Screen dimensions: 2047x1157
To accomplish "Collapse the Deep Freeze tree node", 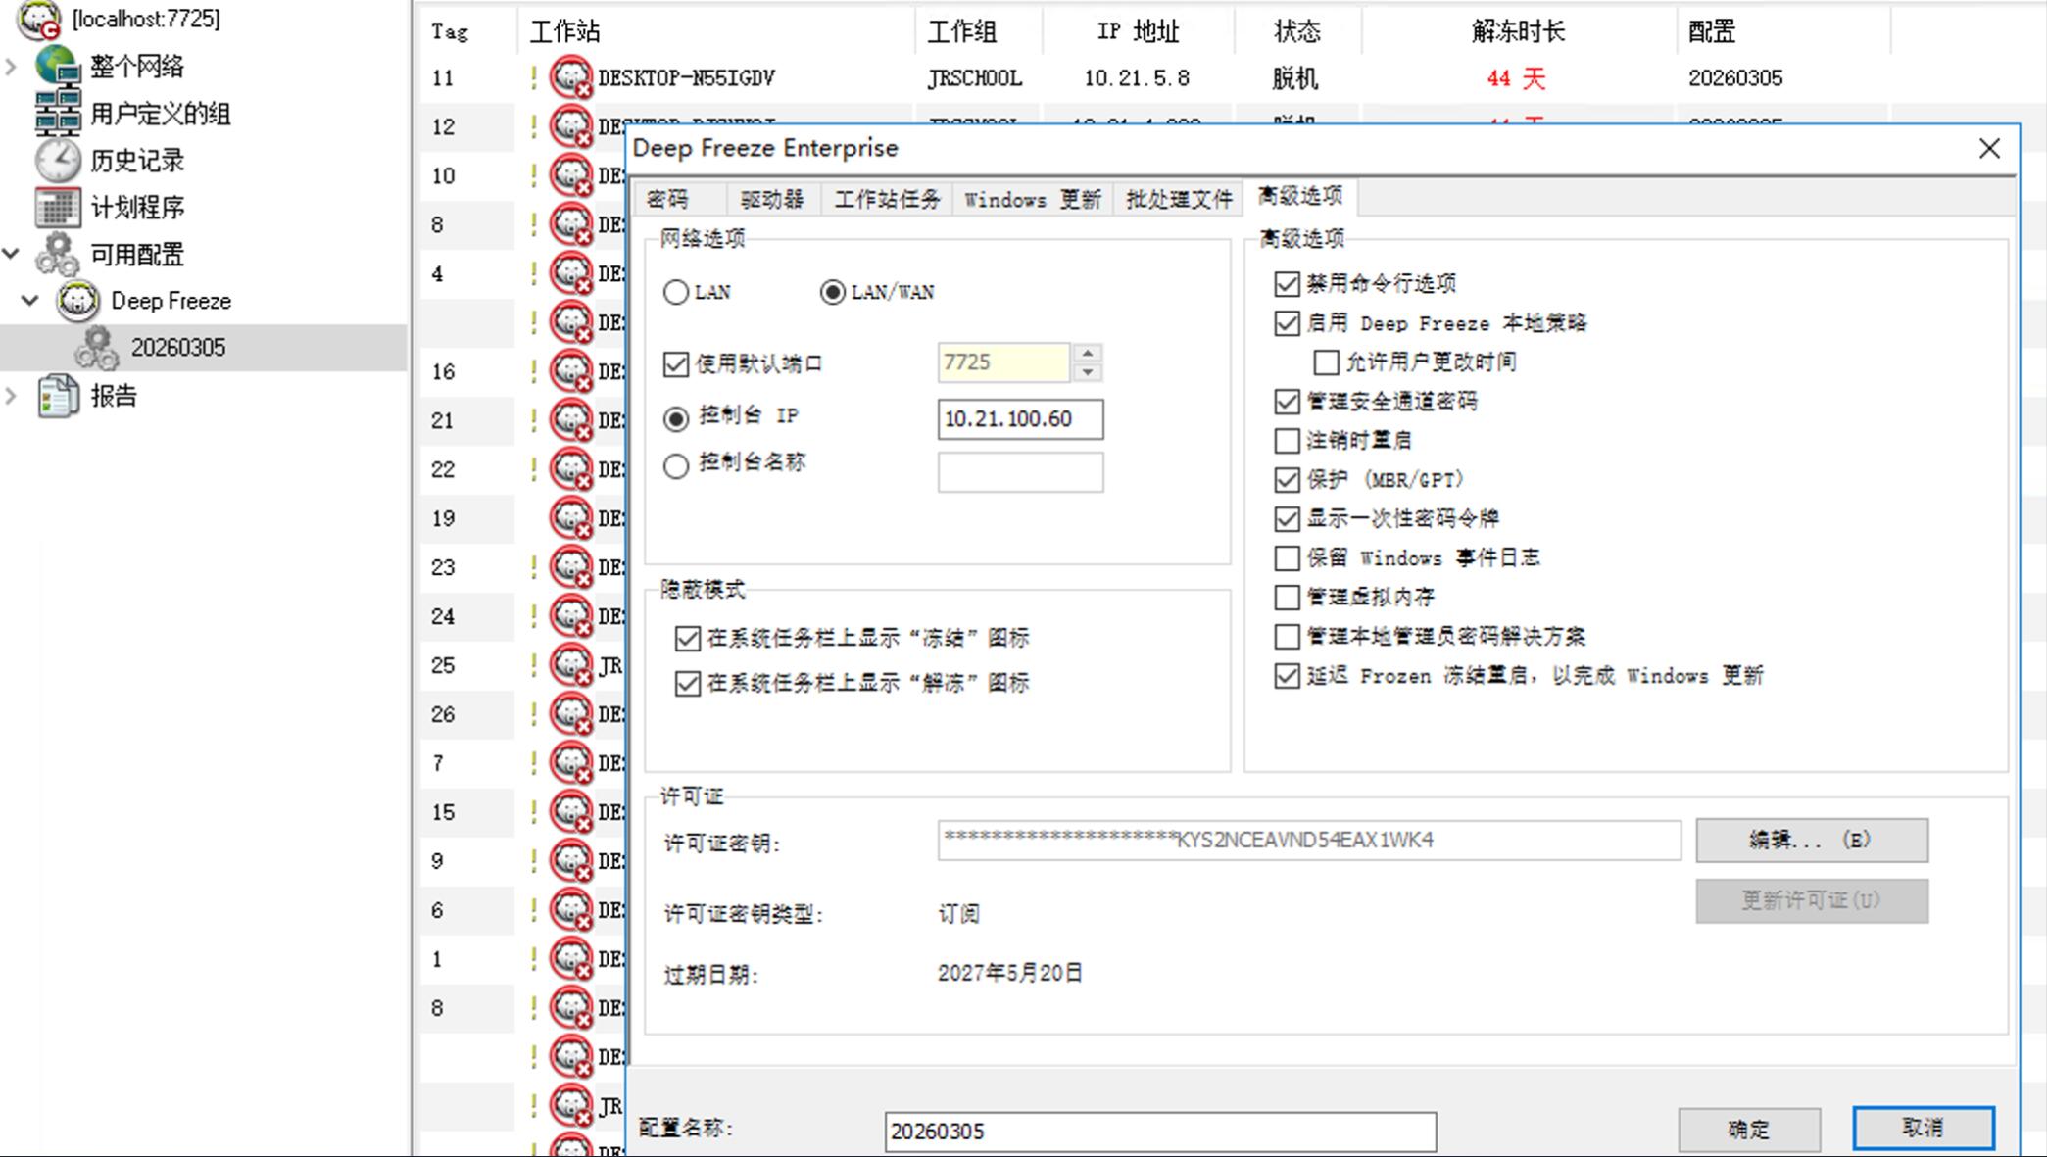I will 30,301.
